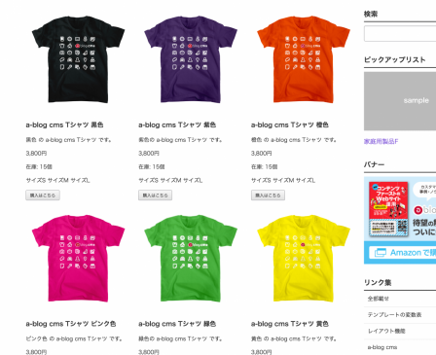Click purchase button under orange T-shirt
This screenshot has height=355, width=436.
tap(268, 195)
